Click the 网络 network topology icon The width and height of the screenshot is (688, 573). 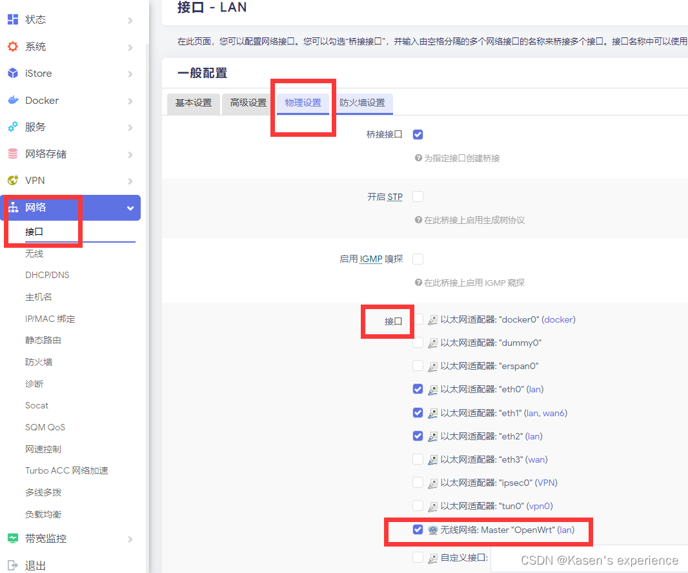[x=13, y=207]
